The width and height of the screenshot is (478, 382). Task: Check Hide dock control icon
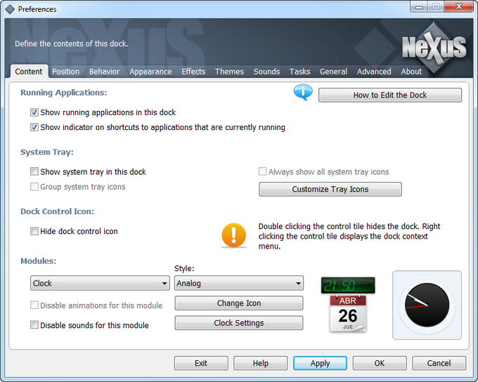(34, 231)
